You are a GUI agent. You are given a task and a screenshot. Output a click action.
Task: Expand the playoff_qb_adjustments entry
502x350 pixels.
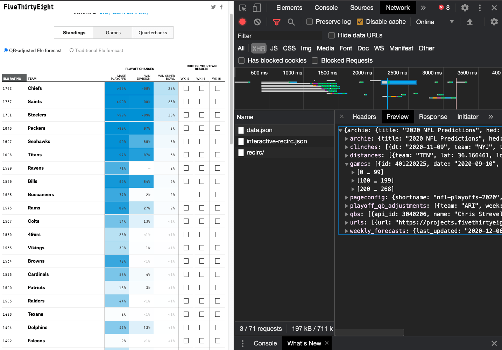click(346, 206)
